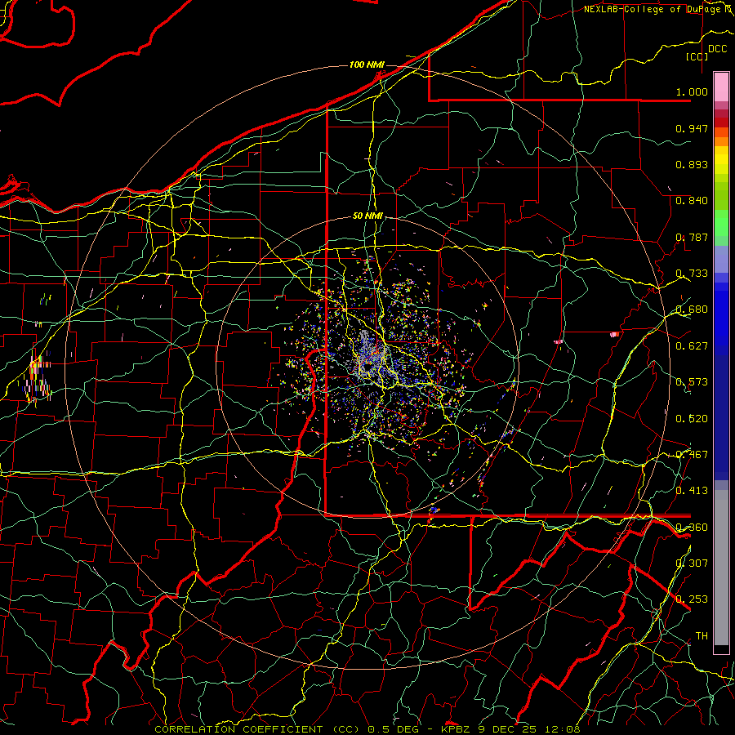Select the 0.253 scale value
This screenshot has height=735, width=735.
[x=692, y=599]
